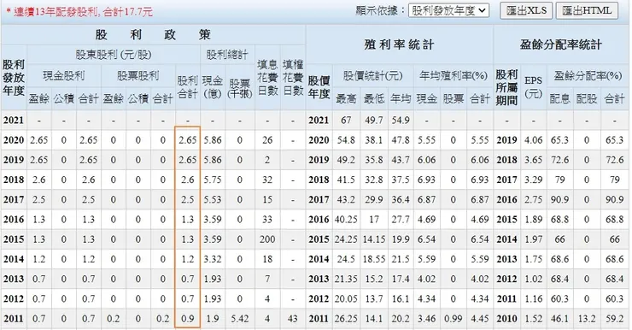Click the 盈餘分配率統計 section header
The image size is (632, 330).
(560, 44)
